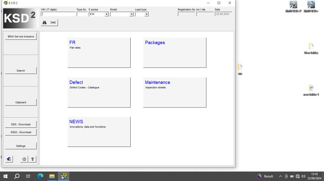The height and width of the screenshot is (181, 324).
Task: Open BMW Service Inclusive
Action: pos(21,36)
